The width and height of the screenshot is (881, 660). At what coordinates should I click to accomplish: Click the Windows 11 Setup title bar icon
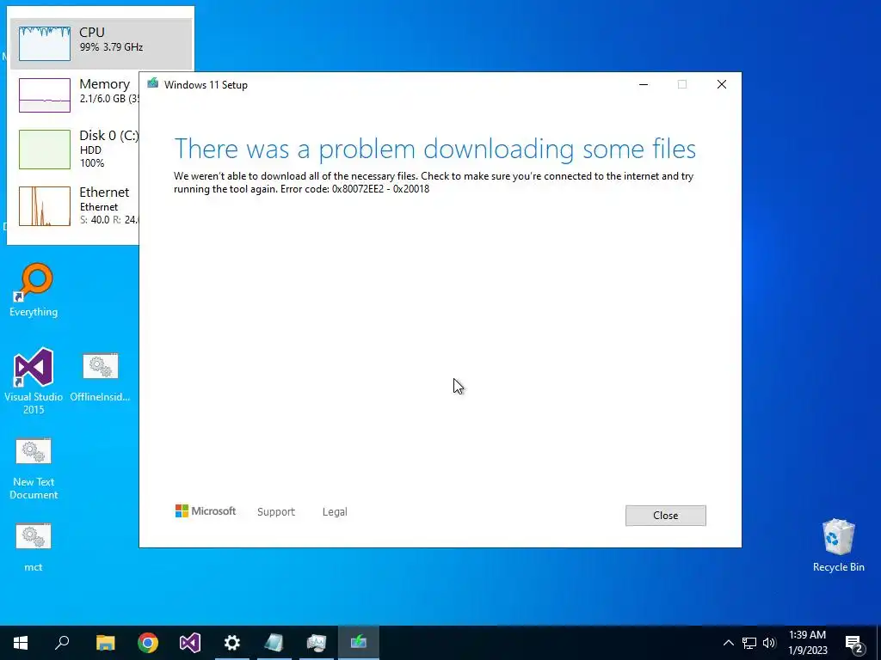[x=152, y=84]
